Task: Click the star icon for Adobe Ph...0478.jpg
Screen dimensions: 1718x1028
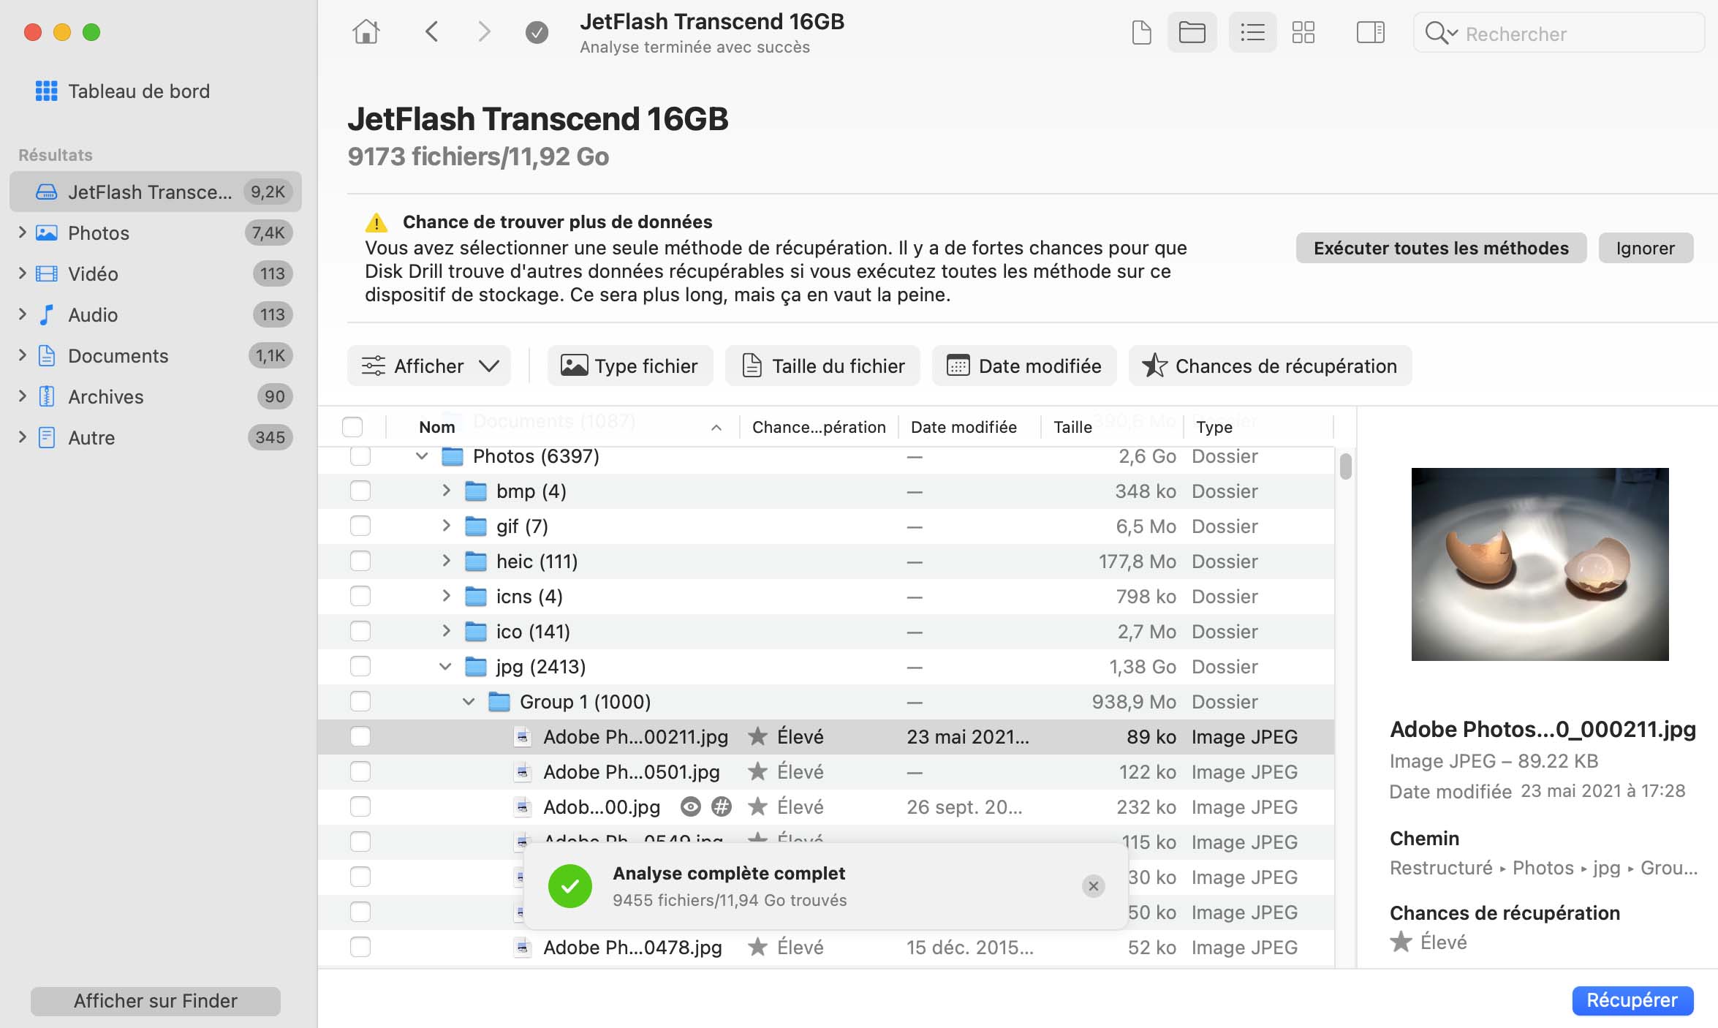Action: click(758, 947)
